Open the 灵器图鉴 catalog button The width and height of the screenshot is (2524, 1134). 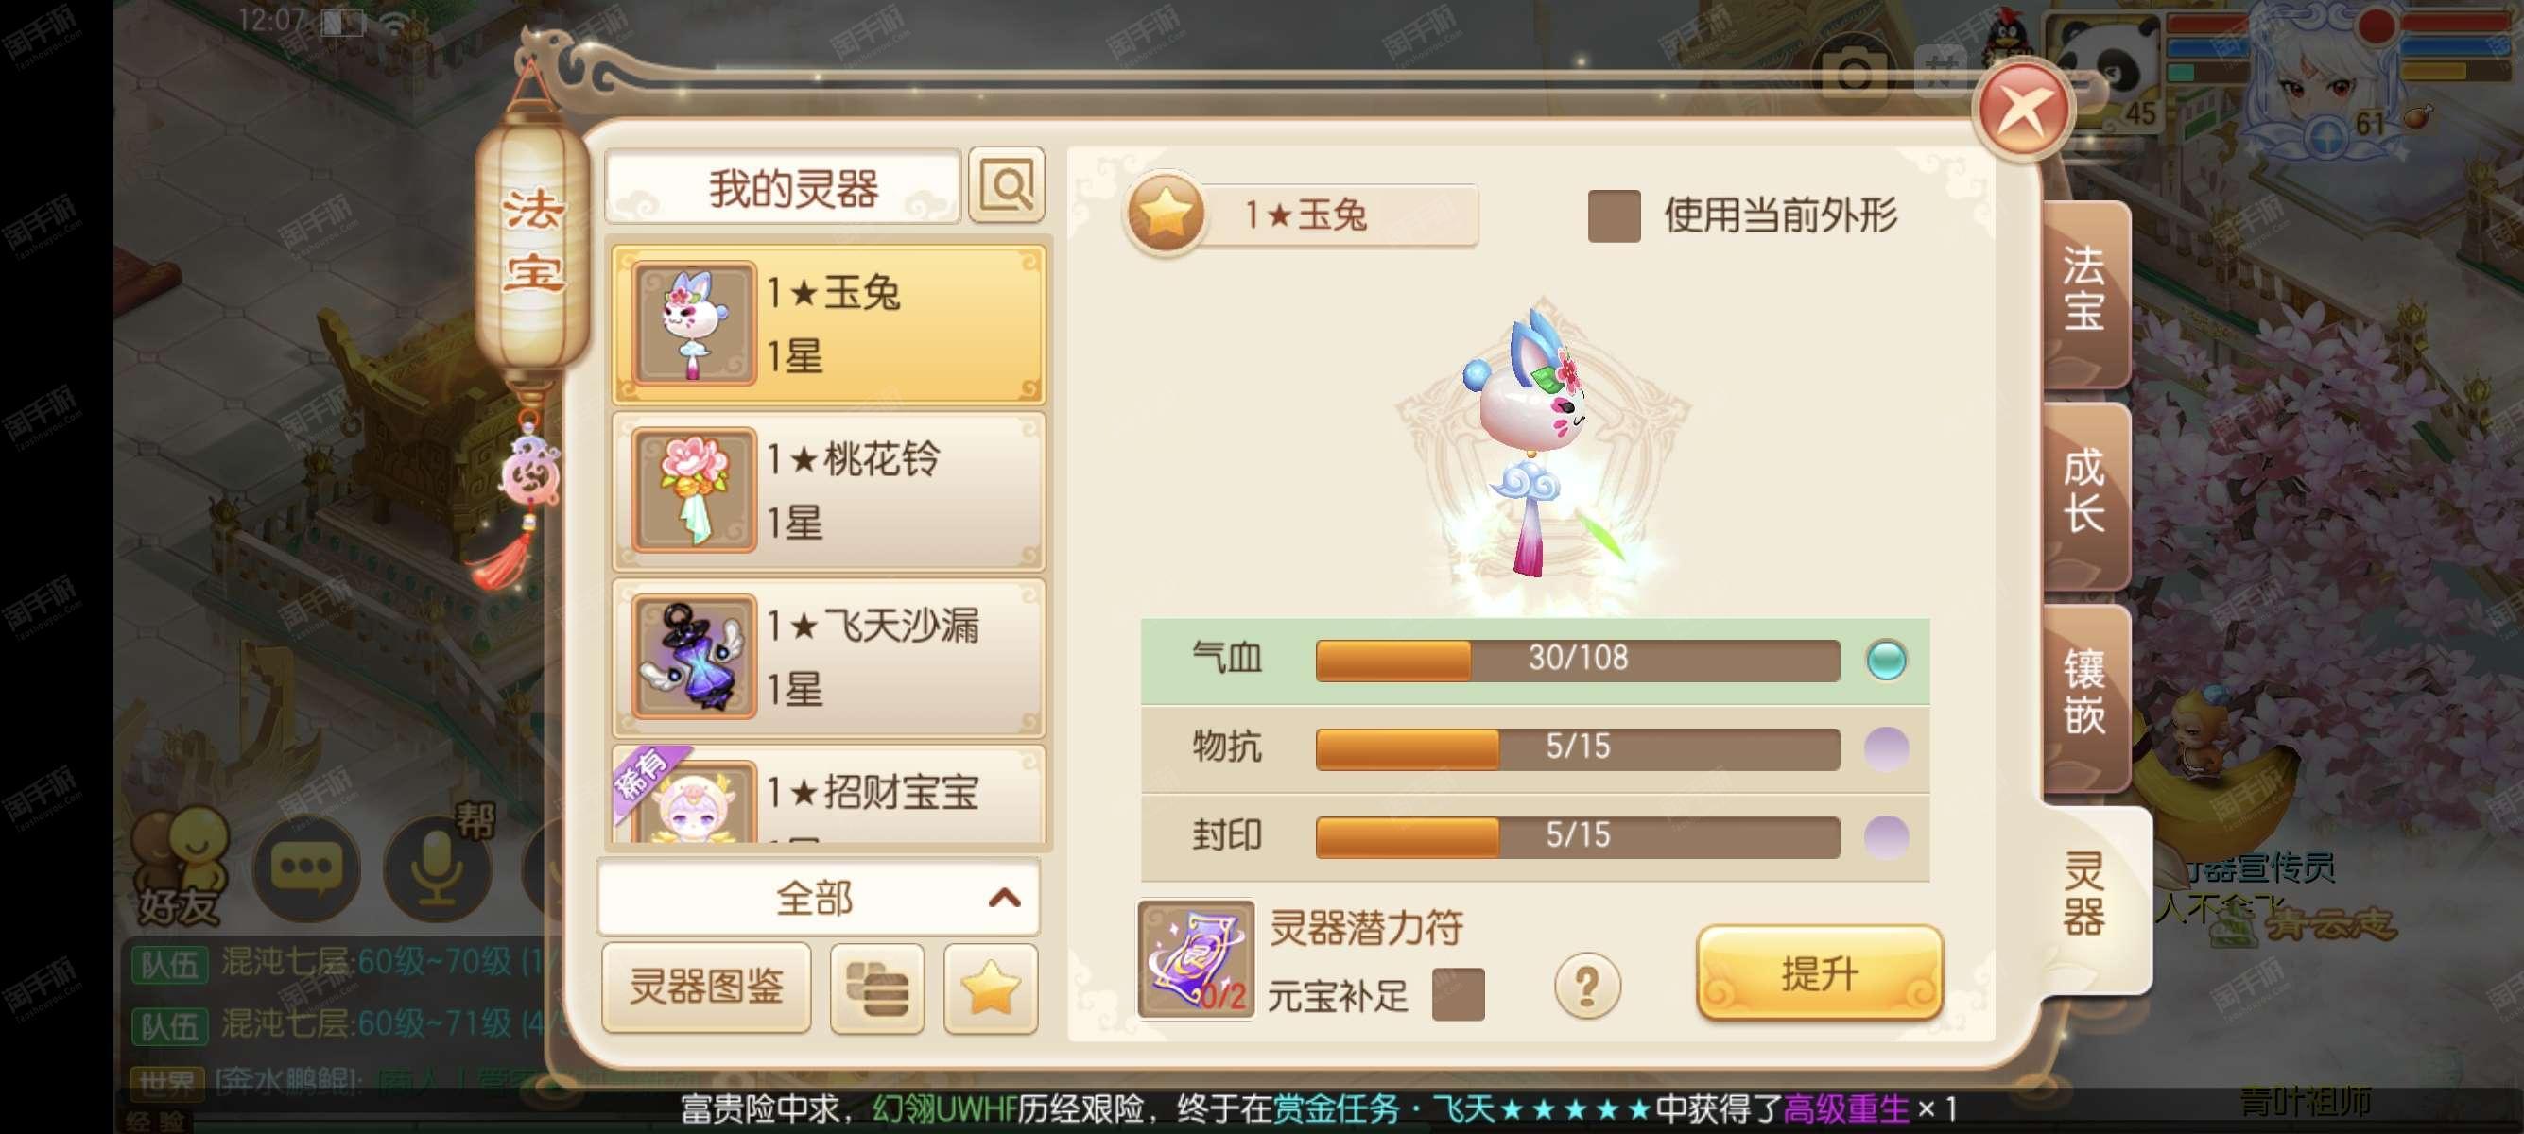706,988
